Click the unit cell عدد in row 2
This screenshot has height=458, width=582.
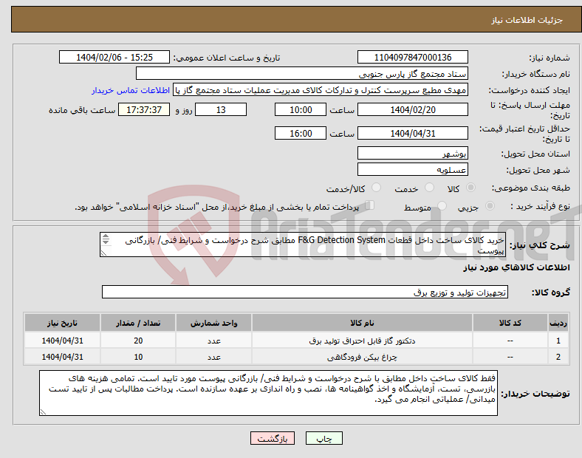(213, 357)
